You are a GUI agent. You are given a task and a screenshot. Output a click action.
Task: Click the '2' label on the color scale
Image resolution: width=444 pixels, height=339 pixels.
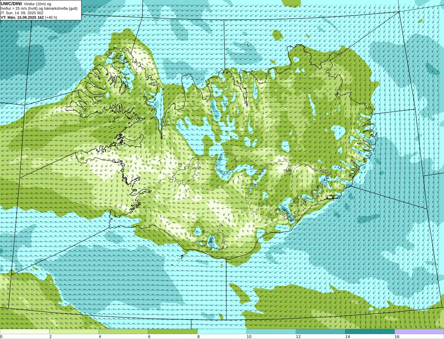point(50,337)
